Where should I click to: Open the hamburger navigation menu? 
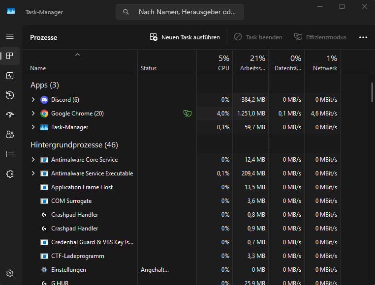[x=10, y=36]
